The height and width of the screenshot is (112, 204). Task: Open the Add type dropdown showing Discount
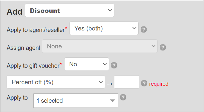click(70, 10)
